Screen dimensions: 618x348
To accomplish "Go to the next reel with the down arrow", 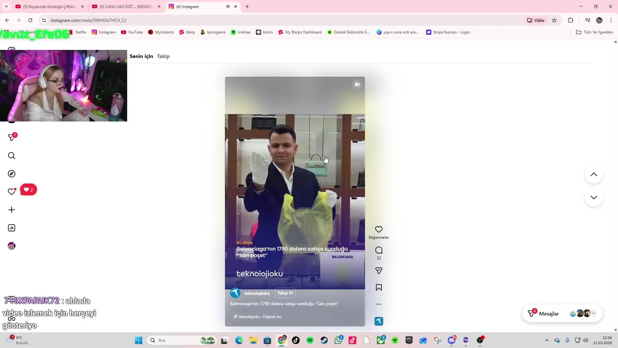I will point(594,197).
